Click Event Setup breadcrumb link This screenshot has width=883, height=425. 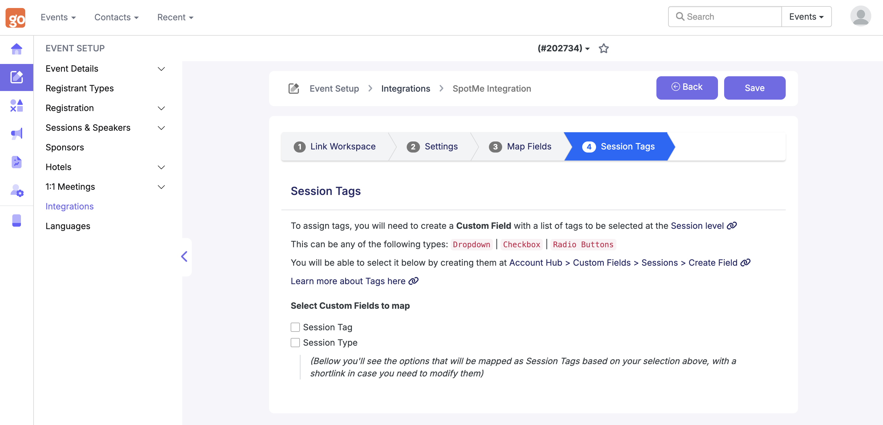point(334,89)
